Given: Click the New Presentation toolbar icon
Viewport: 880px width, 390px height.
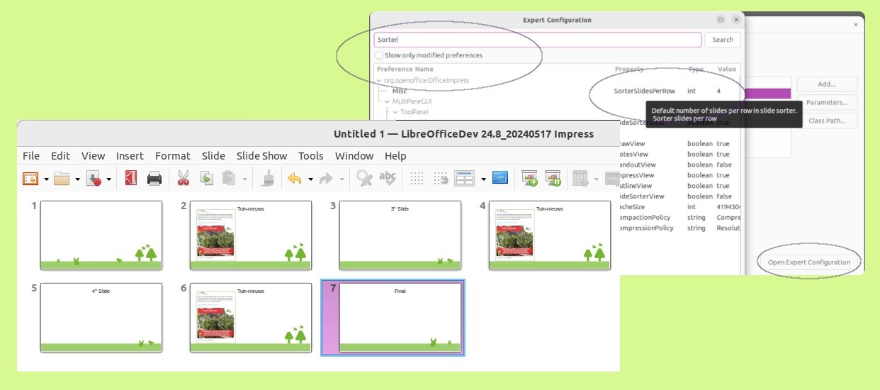Looking at the screenshot, I should click(x=30, y=179).
